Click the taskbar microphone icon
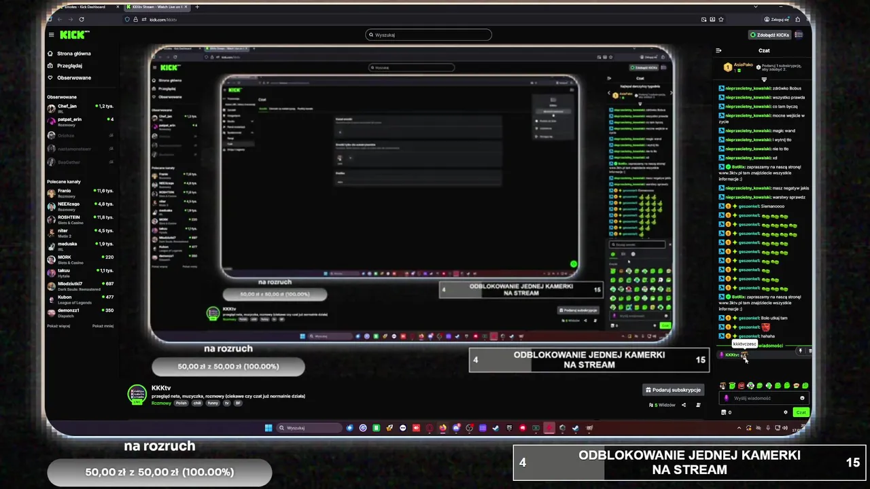Viewport: 870px width, 489px height. point(768,428)
